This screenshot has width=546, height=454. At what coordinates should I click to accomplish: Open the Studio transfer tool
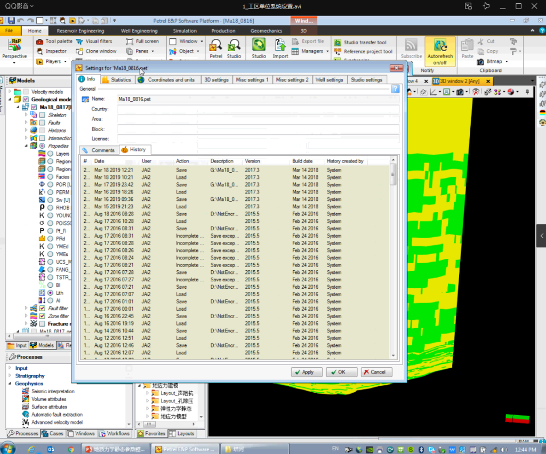pyautogui.click(x=360, y=42)
